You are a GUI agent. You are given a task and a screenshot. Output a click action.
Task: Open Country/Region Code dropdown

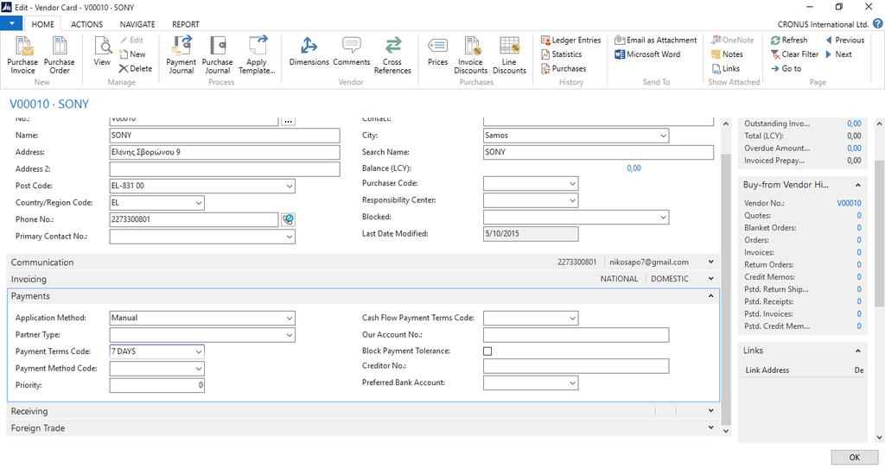click(x=199, y=203)
